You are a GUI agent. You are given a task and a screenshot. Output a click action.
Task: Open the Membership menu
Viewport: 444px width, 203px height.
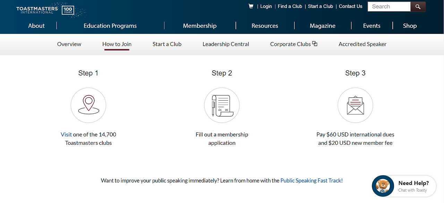200,26
